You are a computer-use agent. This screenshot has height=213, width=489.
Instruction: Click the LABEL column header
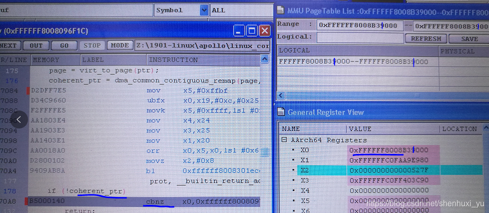[114, 60]
